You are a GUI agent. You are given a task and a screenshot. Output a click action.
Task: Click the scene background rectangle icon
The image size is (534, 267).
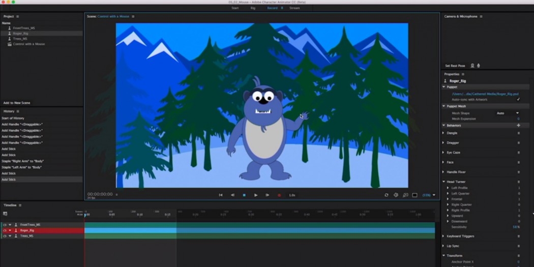point(414,195)
